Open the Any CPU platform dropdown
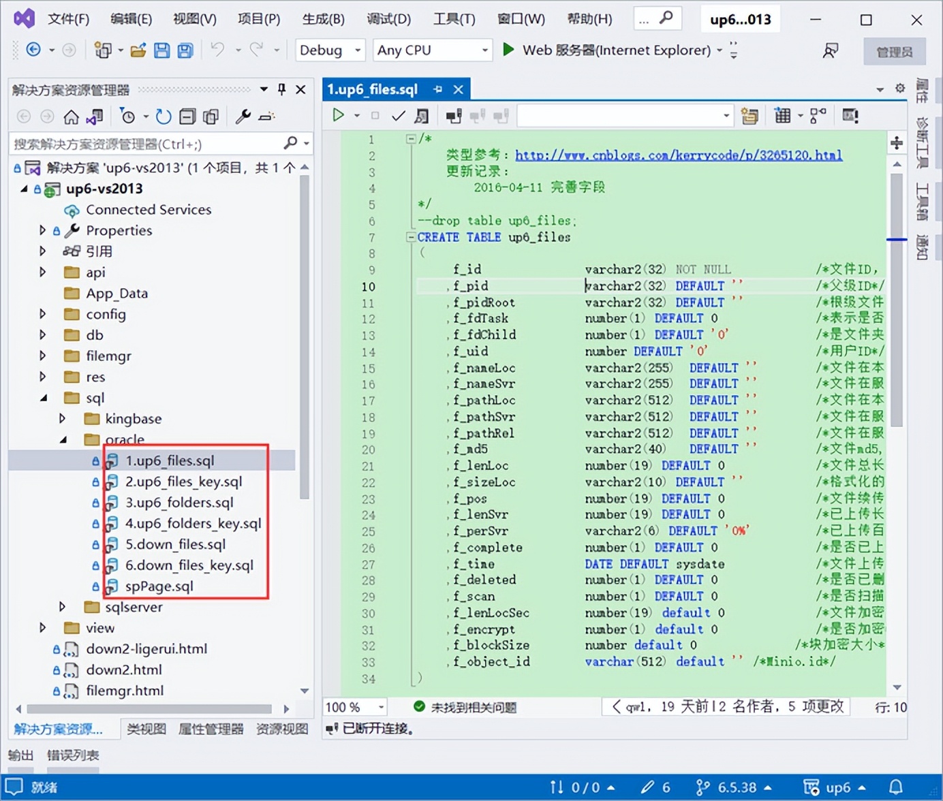The image size is (943, 801). pos(432,50)
